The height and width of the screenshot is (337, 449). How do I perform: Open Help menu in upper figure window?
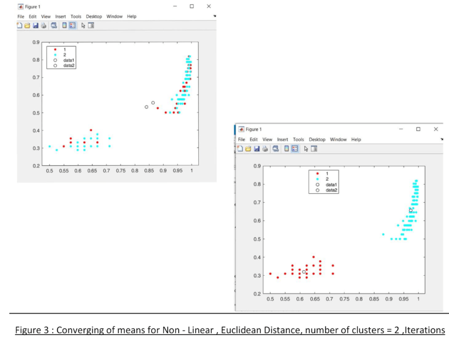pos(132,17)
